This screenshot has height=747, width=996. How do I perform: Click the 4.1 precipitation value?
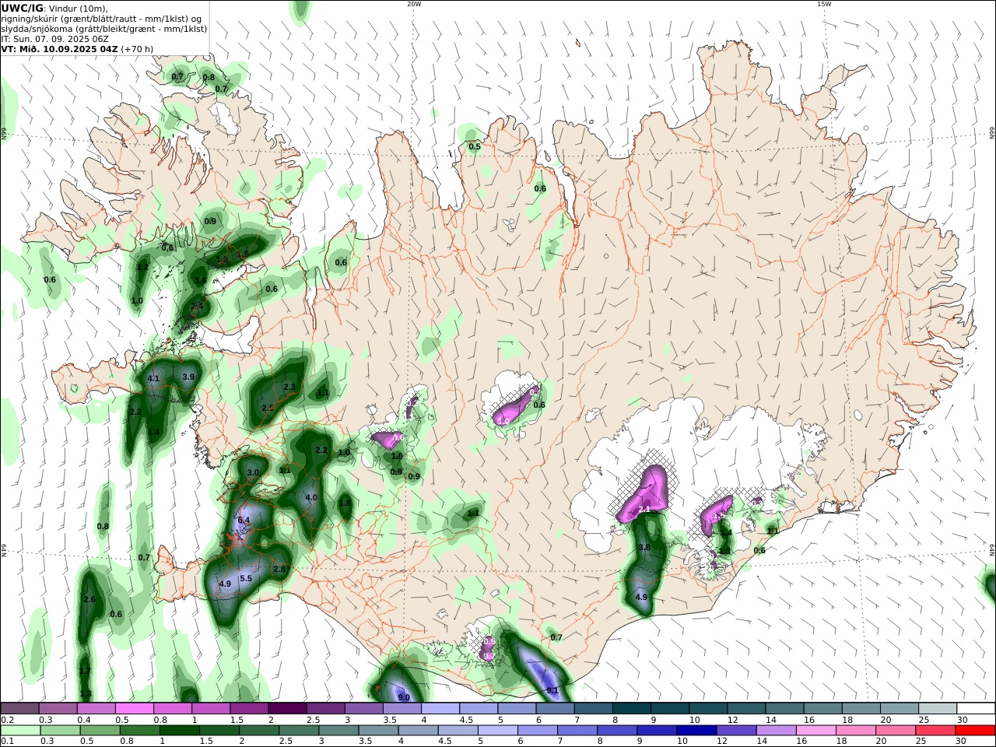(x=153, y=379)
